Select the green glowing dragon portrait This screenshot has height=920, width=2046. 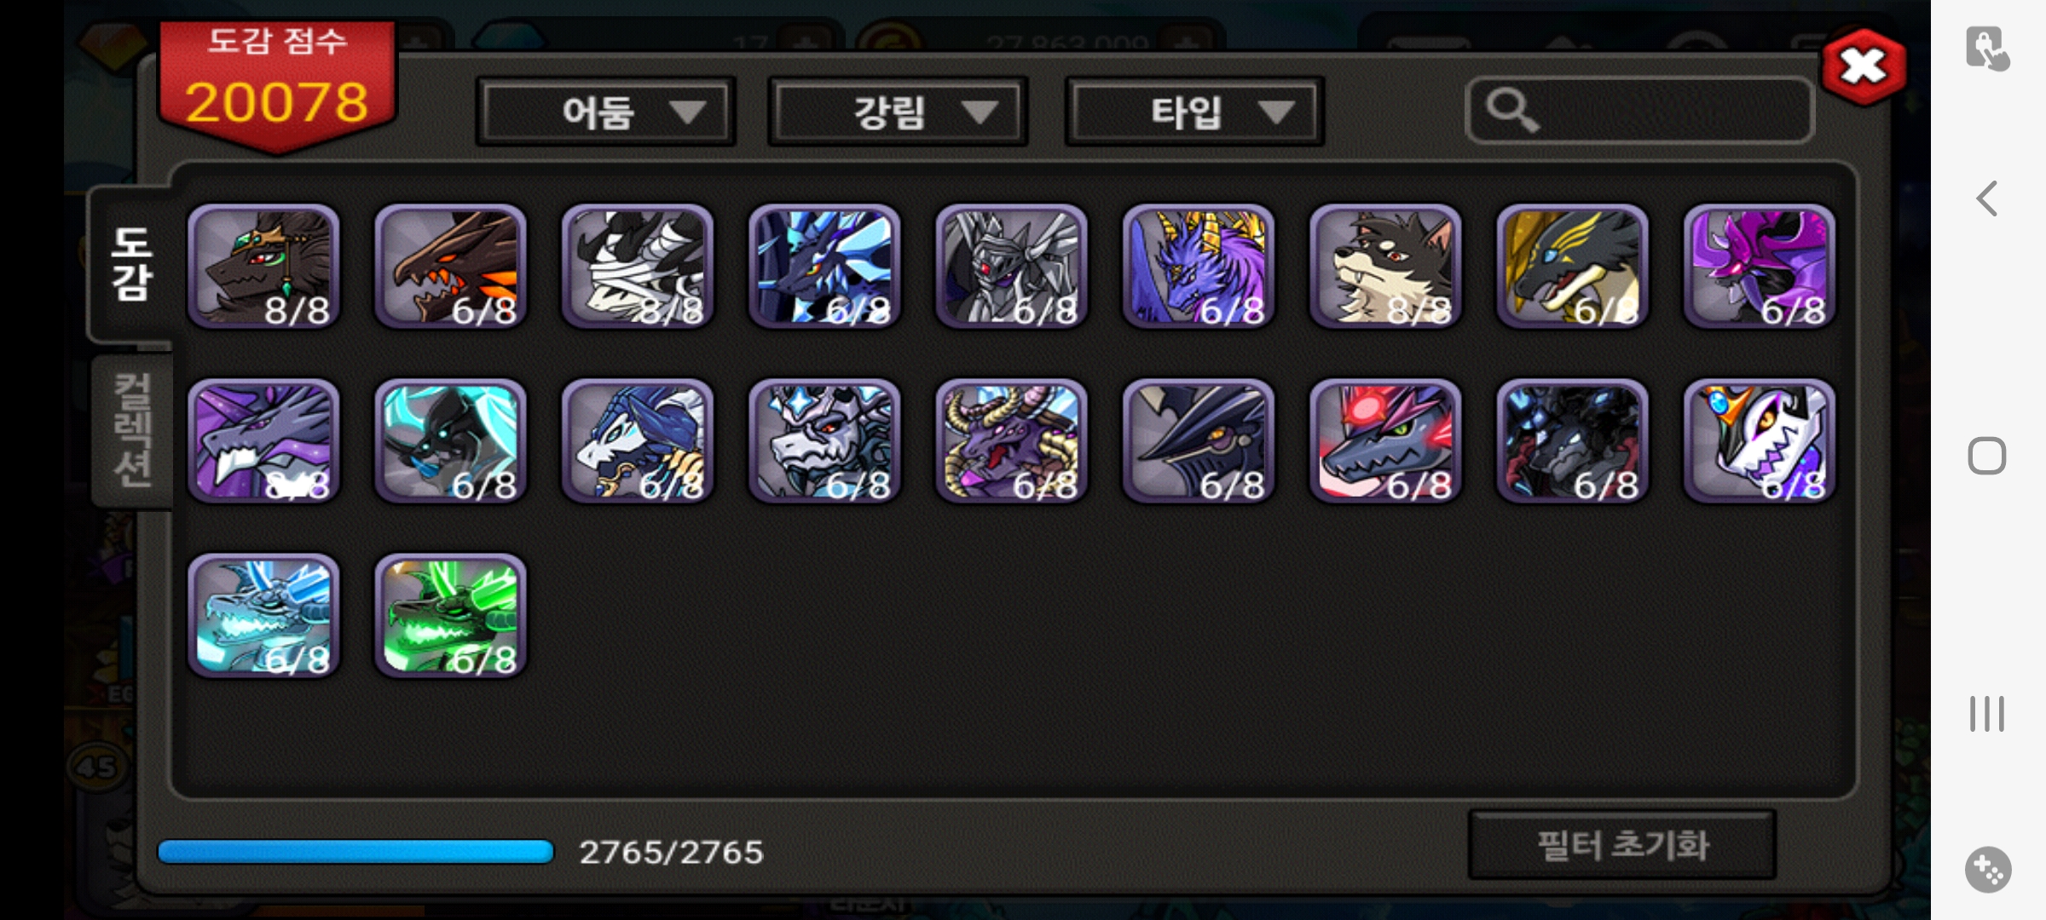[450, 616]
